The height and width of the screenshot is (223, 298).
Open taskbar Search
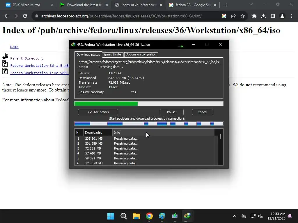123,216
